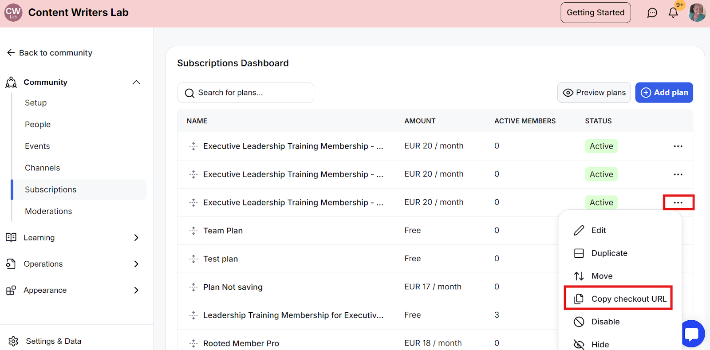710x350 pixels.
Task: Expand the Appearance section
Action: (136, 290)
